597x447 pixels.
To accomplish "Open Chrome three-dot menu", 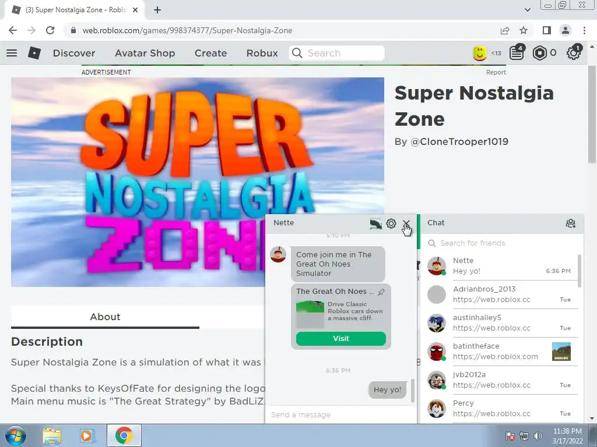I will [584, 30].
